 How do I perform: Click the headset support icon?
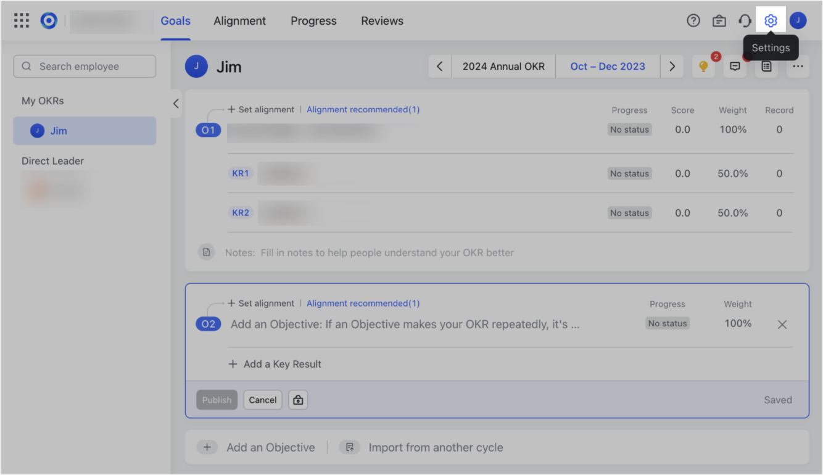(745, 20)
